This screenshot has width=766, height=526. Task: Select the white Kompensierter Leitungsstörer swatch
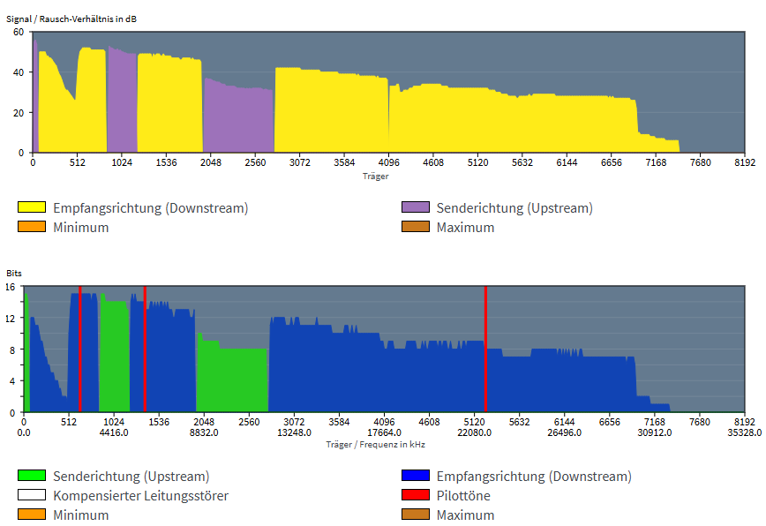tap(32, 496)
